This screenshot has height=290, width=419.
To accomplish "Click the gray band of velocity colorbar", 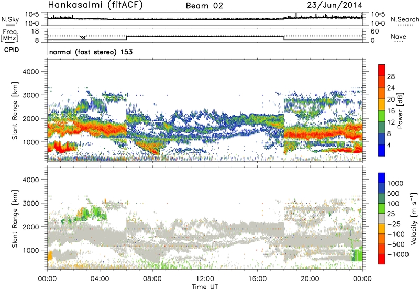I will 382,218.
